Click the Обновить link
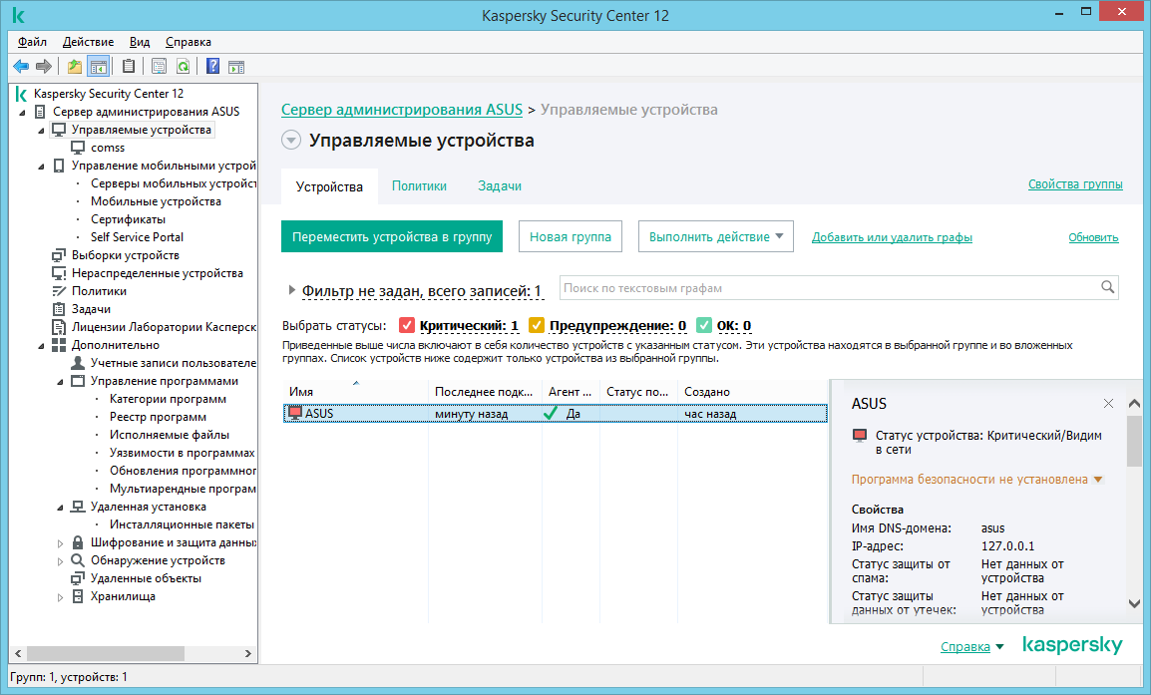1151x695 pixels. coord(1094,237)
